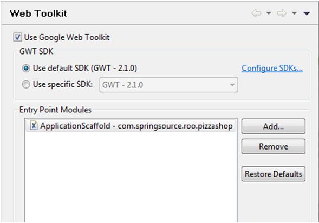
Task: Open the dark triangle view menu icon
Action: pos(307,13)
